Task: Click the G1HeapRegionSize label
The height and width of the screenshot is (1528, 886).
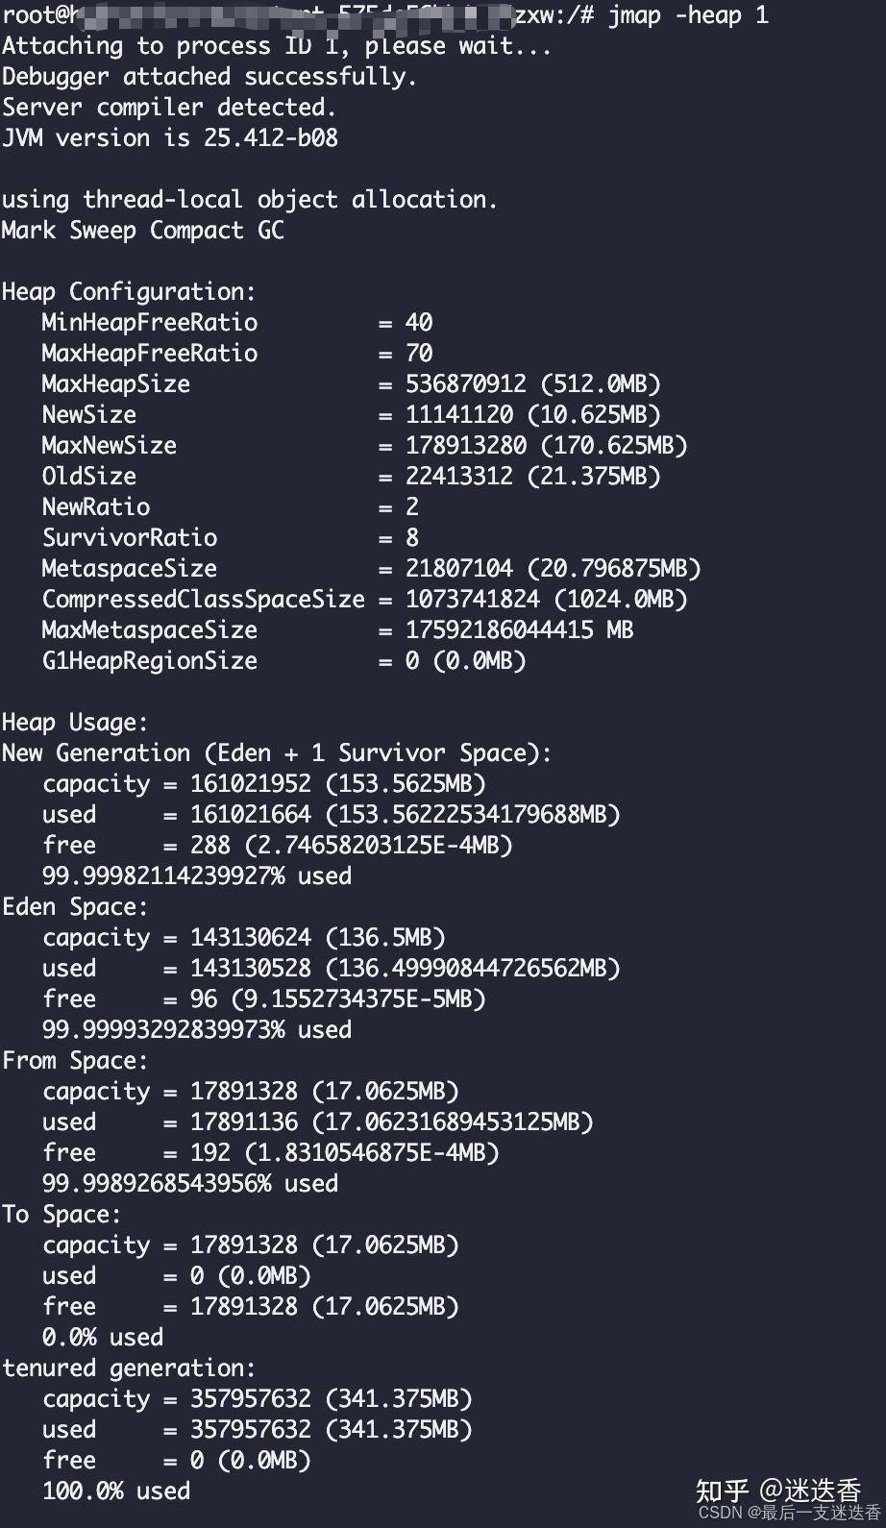Action: pyautogui.click(x=150, y=661)
